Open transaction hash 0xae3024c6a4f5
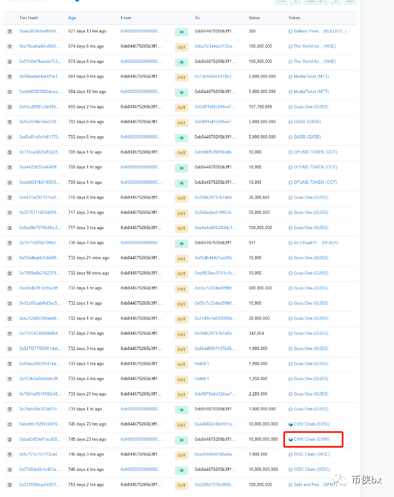The image size is (394, 497). coord(39,31)
